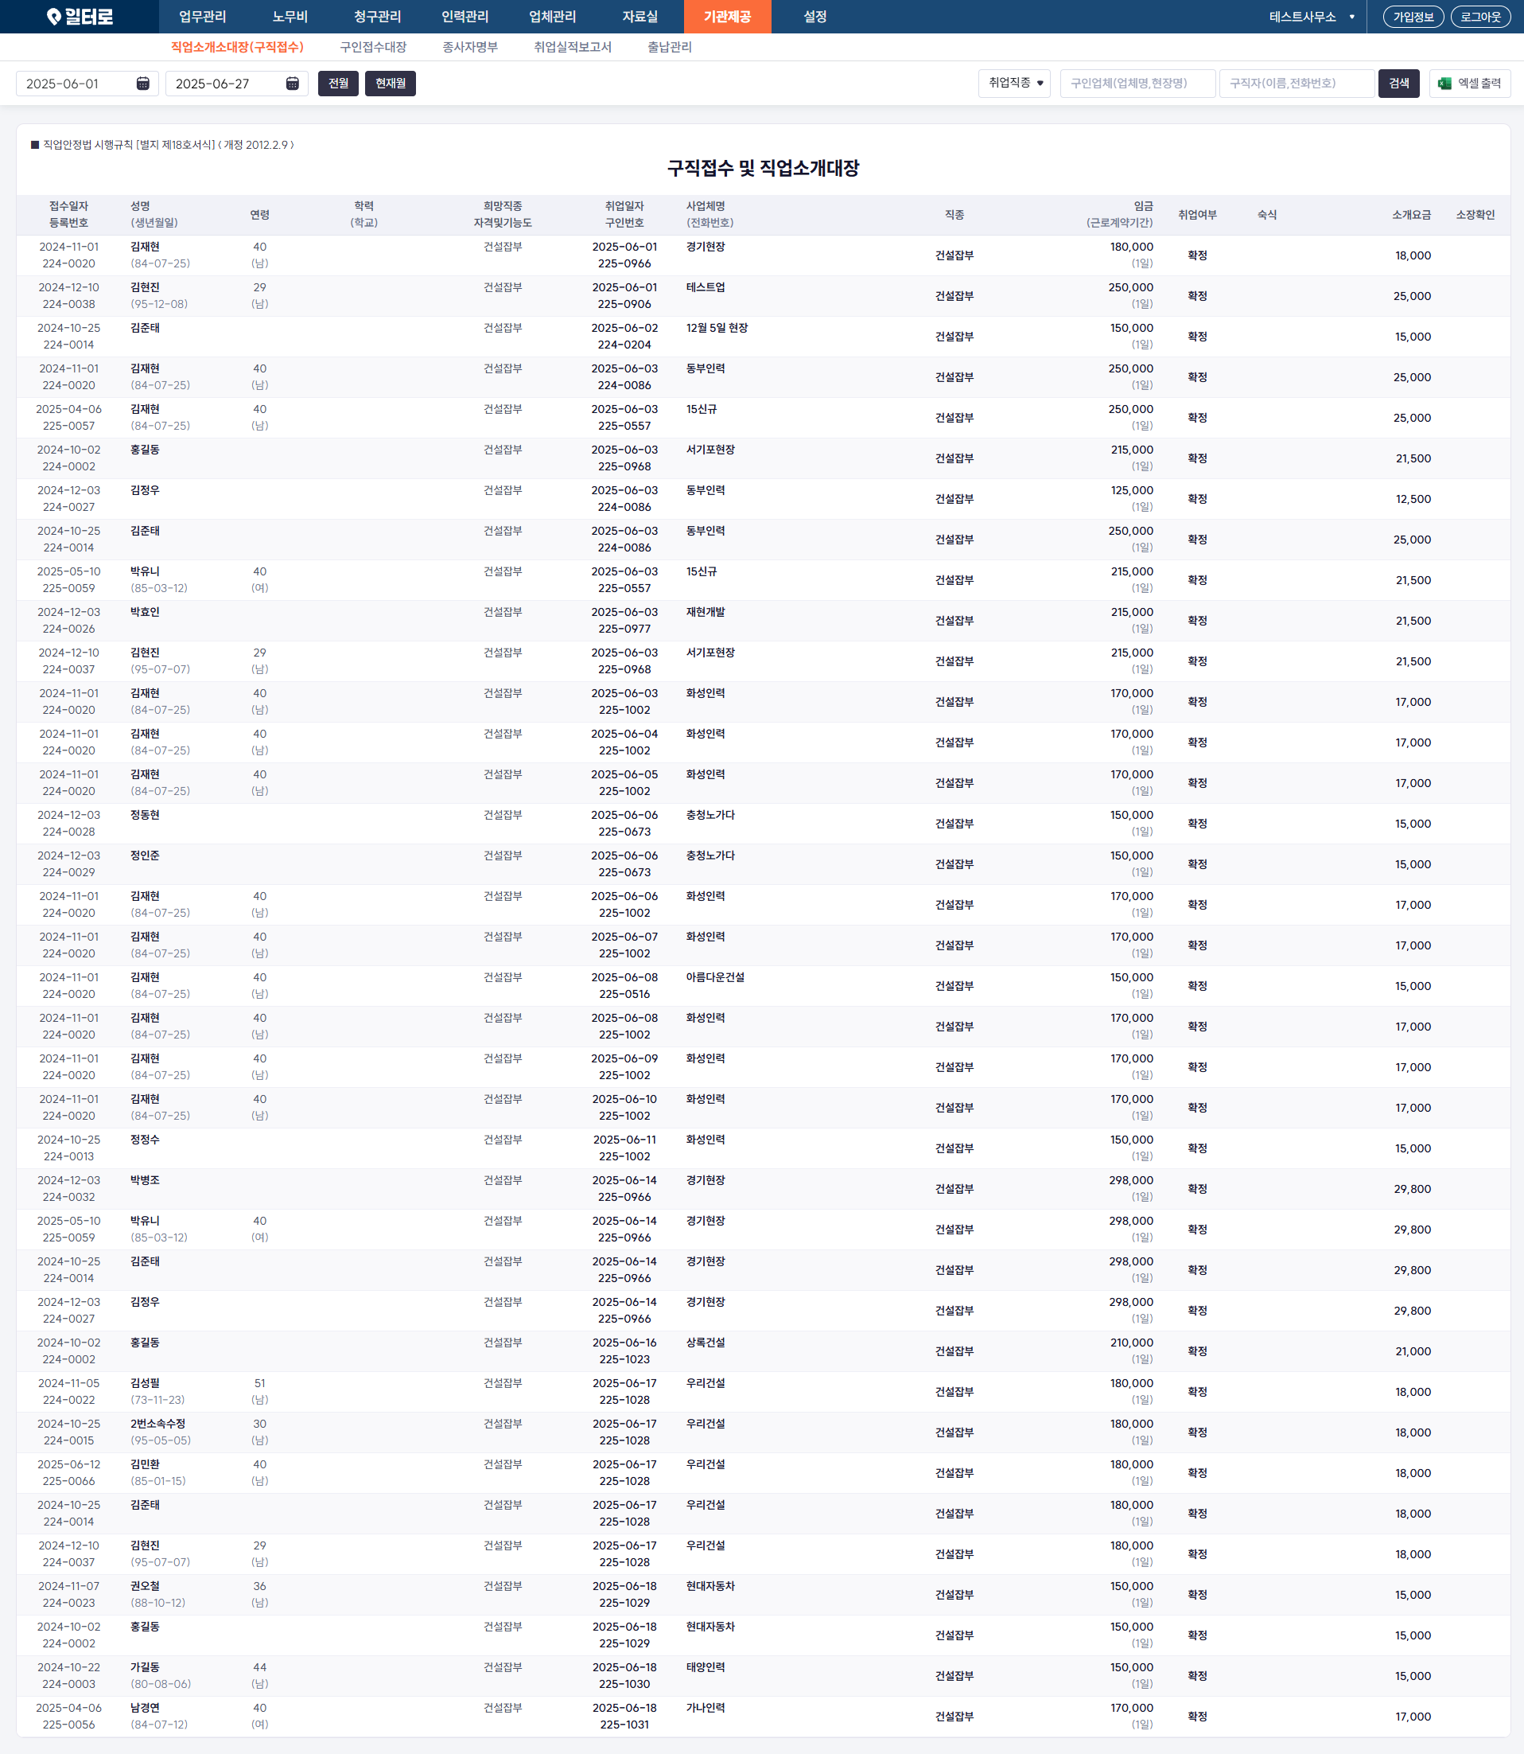Switch to the 구인접수대장 tab

[x=372, y=48]
